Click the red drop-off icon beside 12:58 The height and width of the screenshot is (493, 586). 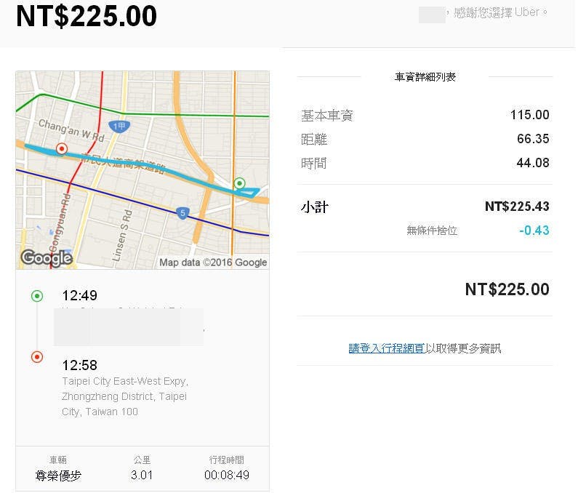[37, 356]
